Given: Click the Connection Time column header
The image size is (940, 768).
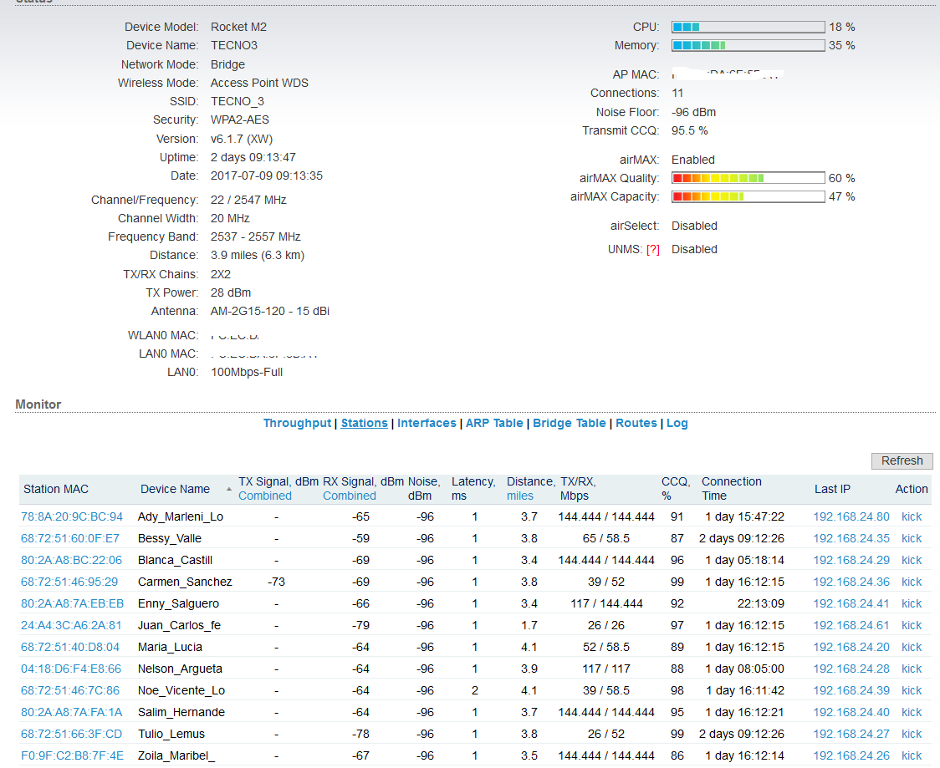Looking at the screenshot, I should [x=732, y=489].
